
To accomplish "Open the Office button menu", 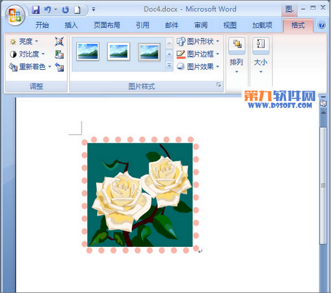I will pyautogui.click(x=15, y=15).
